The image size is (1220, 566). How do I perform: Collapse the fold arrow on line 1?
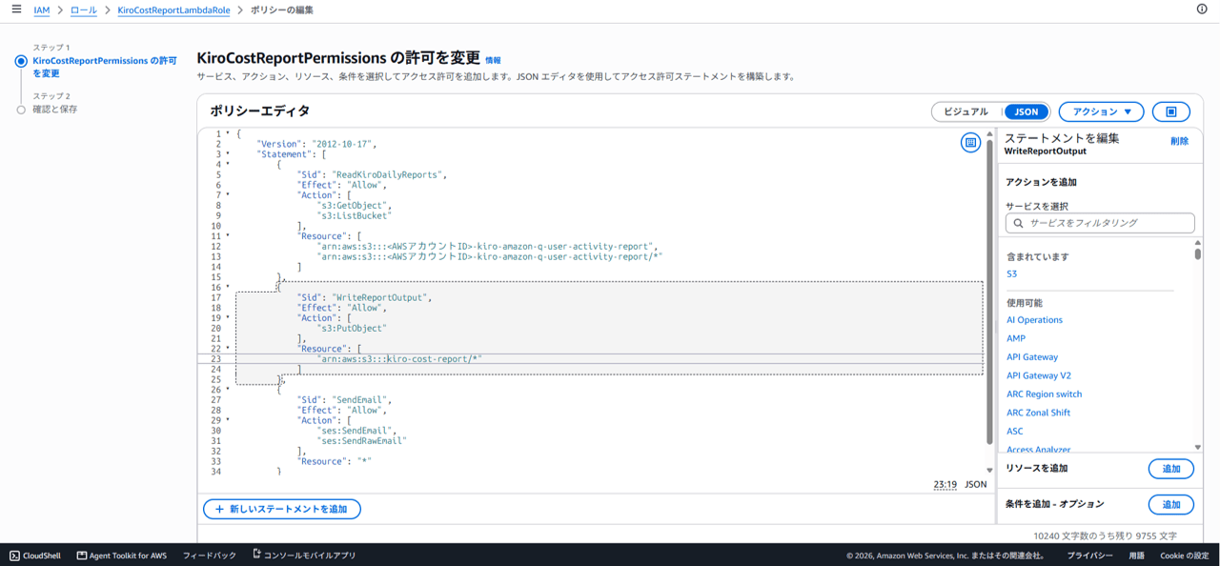228,134
